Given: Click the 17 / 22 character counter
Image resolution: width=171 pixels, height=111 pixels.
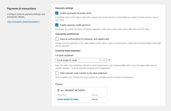Looking at the screenshot, I should [x=102, y=60].
